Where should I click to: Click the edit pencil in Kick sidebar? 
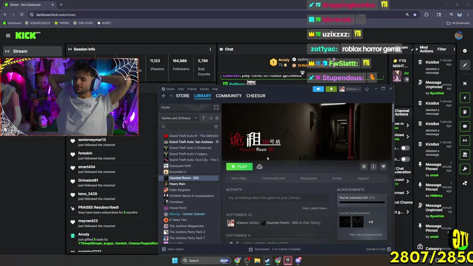[465, 65]
